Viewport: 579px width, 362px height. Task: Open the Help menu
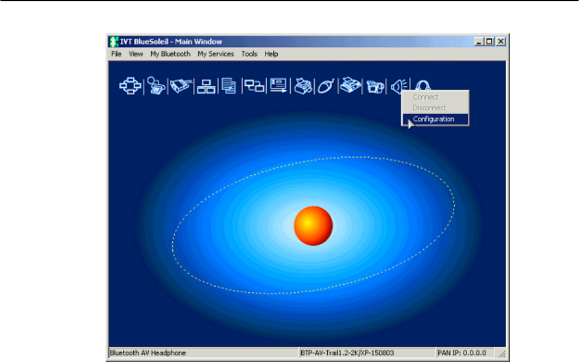[271, 54]
